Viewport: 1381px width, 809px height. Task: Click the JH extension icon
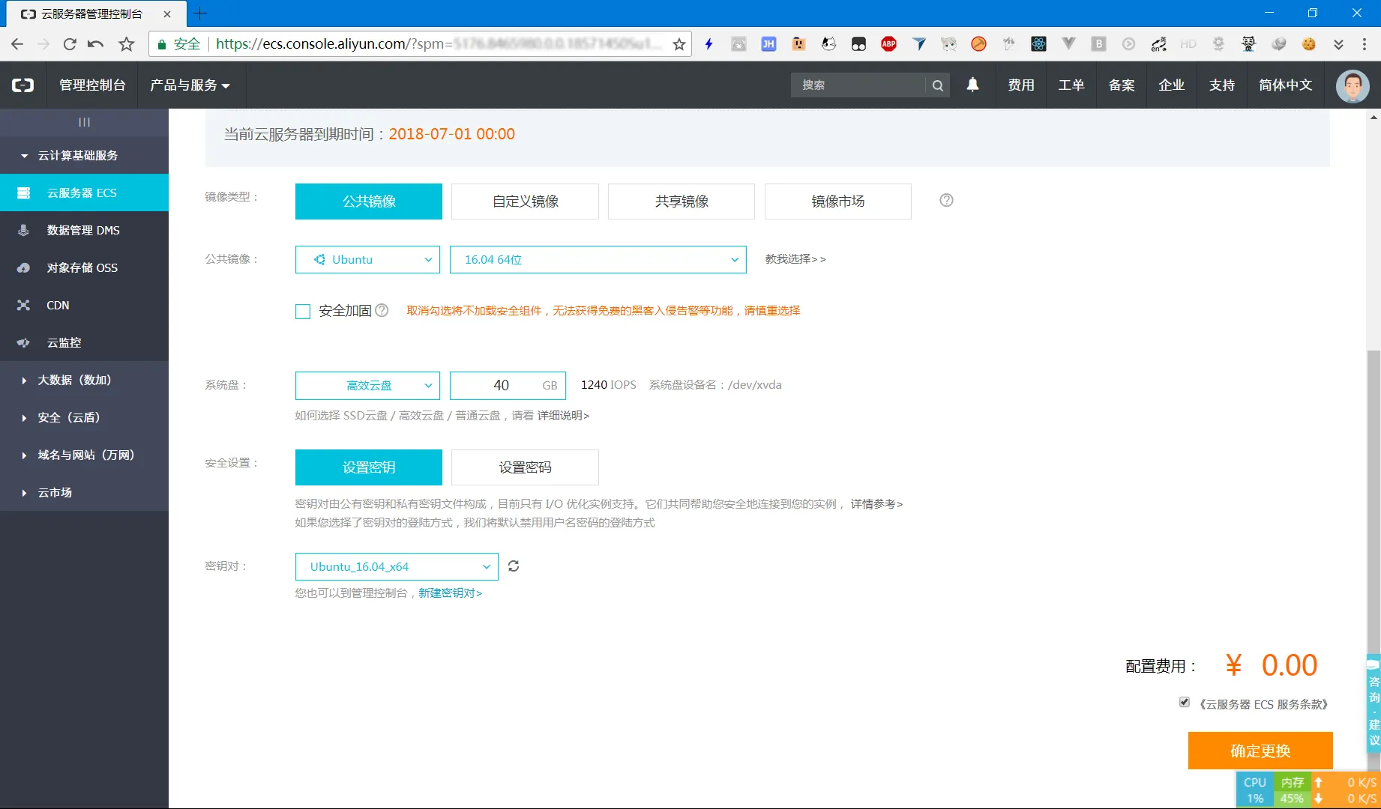point(768,44)
